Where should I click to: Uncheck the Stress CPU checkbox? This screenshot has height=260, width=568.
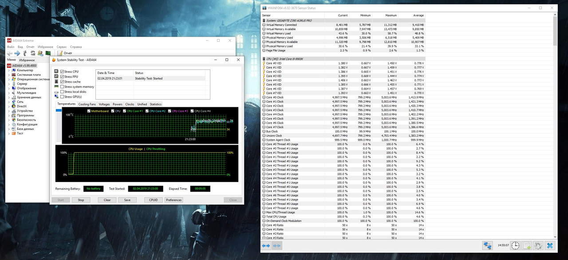(62, 71)
